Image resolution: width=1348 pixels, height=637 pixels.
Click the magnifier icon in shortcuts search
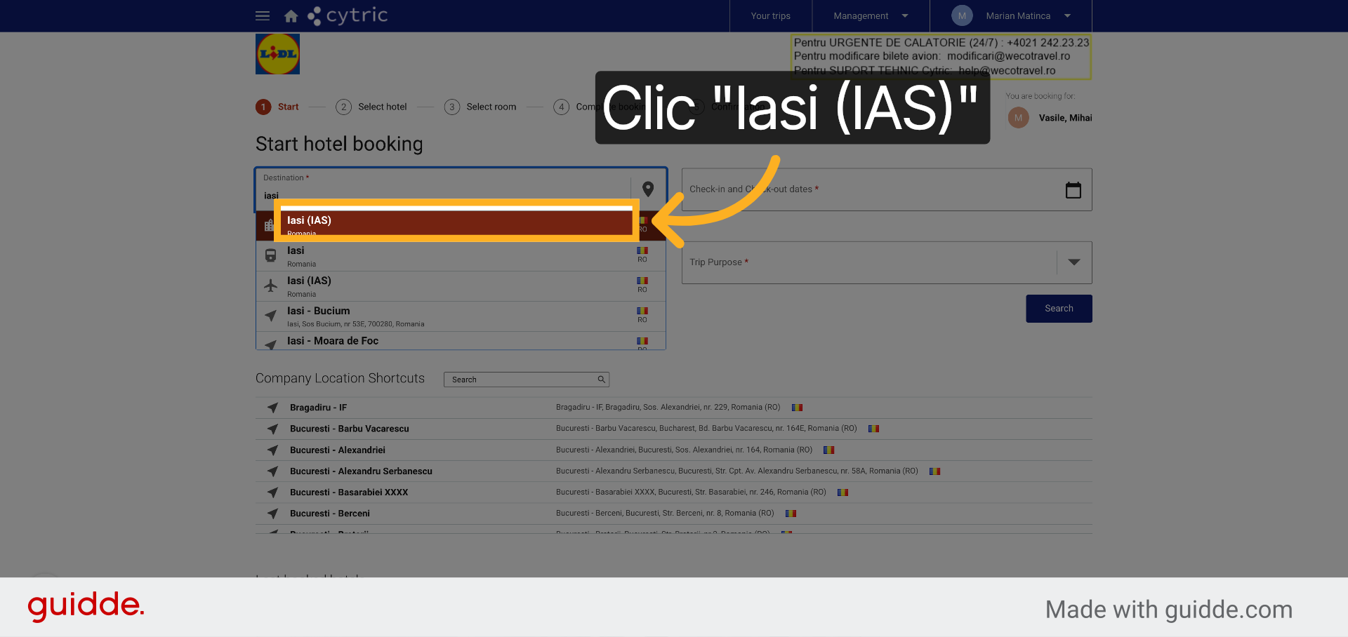click(601, 380)
